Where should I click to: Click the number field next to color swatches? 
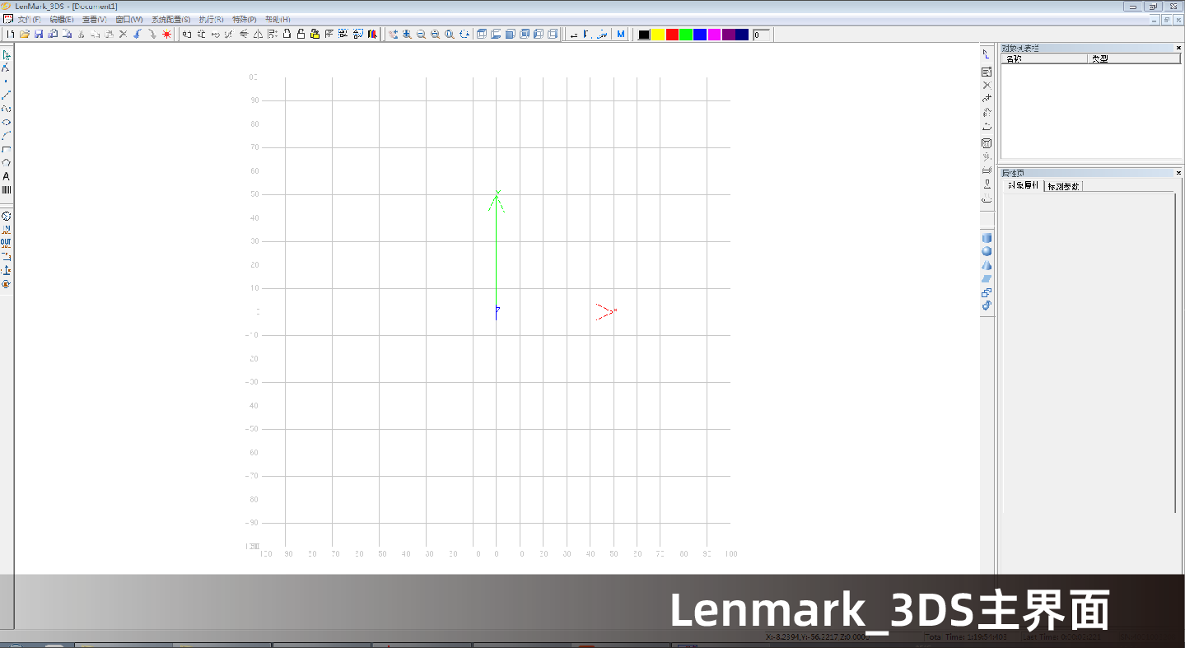761,35
